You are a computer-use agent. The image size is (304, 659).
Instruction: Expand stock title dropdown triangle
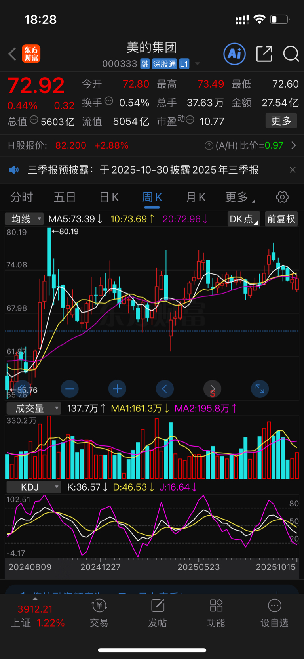[x=197, y=64]
